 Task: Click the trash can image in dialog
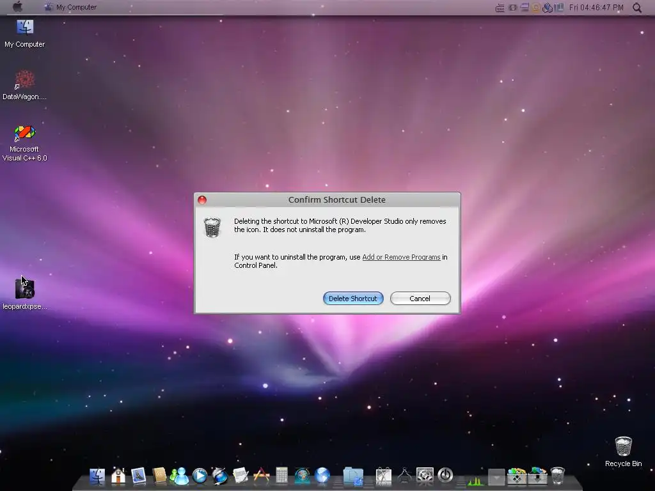point(212,227)
